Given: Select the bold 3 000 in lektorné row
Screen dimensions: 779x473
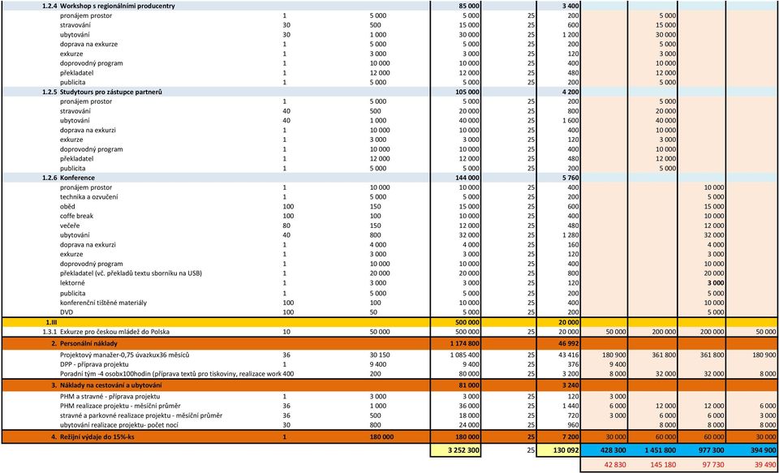Looking at the screenshot, I should click(x=714, y=283).
